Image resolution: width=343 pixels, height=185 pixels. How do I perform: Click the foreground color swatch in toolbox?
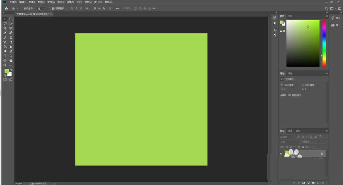coord(7,71)
